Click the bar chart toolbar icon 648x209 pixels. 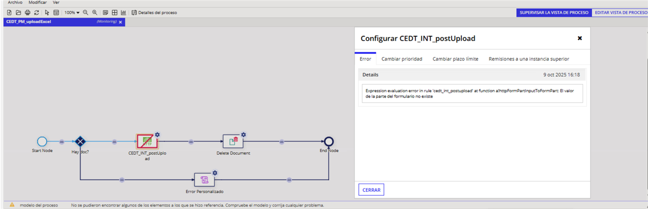123,13
